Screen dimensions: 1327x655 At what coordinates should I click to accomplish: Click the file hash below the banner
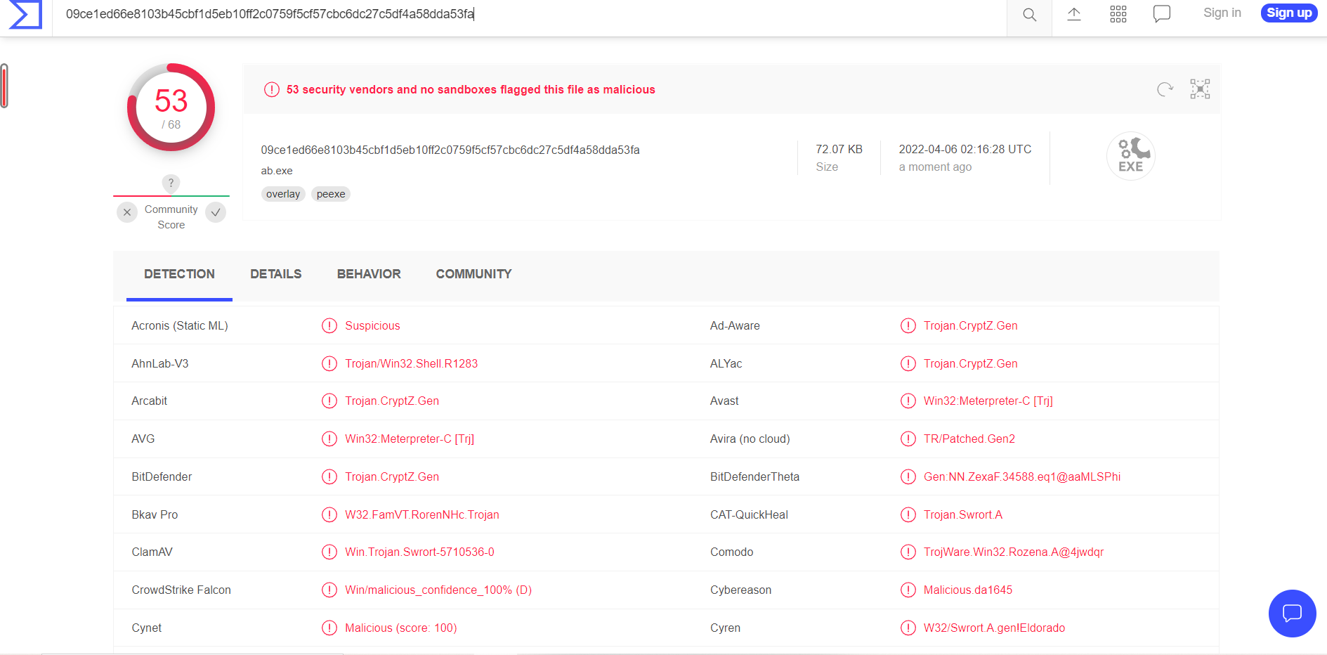coord(450,150)
